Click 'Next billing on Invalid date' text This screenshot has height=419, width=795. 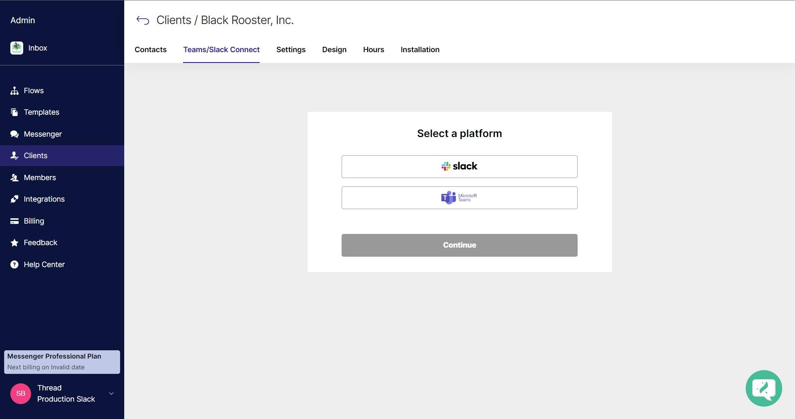(x=46, y=367)
